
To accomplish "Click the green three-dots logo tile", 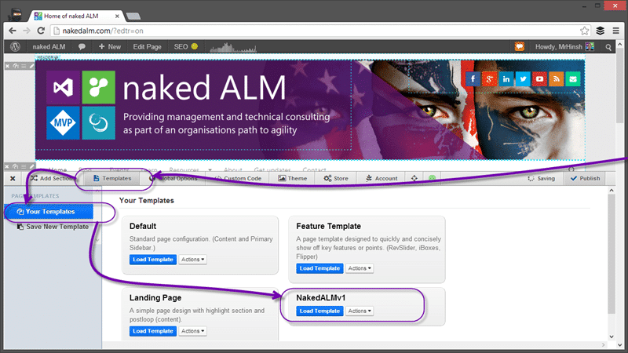I will (99, 87).
